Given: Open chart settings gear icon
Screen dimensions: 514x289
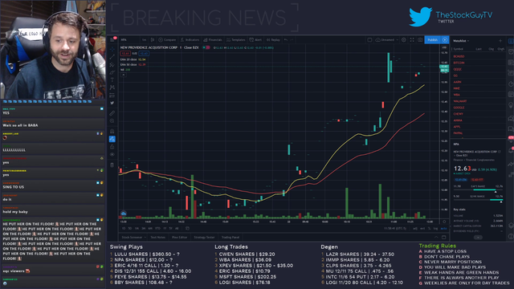Looking at the screenshot, I should click(x=404, y=39).
